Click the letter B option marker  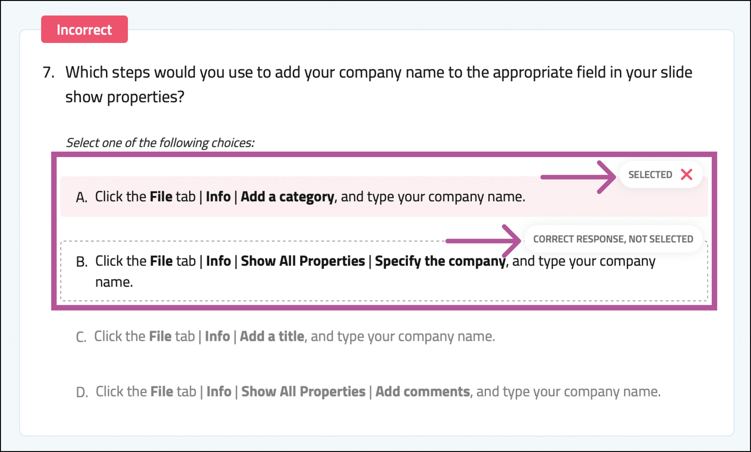pos(82,262)
